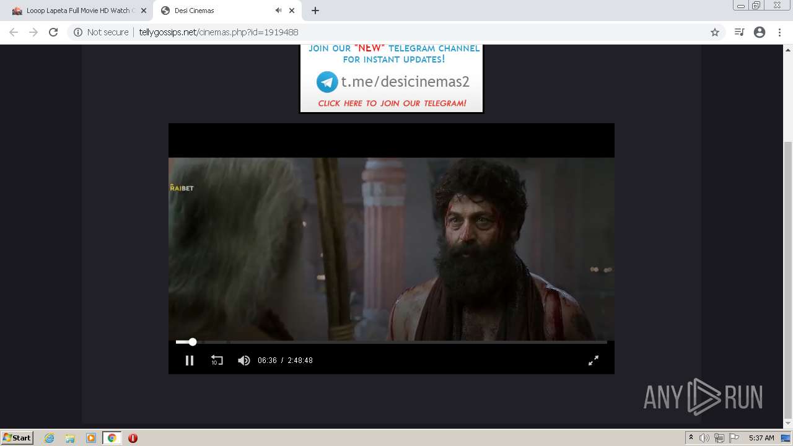Open media controls in Chrome toolbar
The width and height of the screenshot is (793, 446).
click(739, 32)
